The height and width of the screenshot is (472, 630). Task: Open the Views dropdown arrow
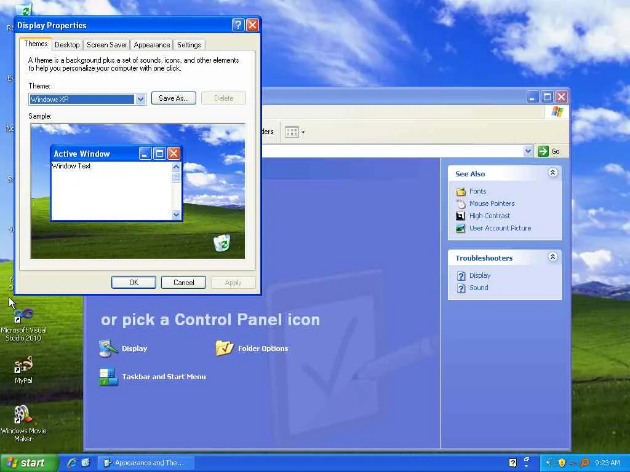(303, 132)
